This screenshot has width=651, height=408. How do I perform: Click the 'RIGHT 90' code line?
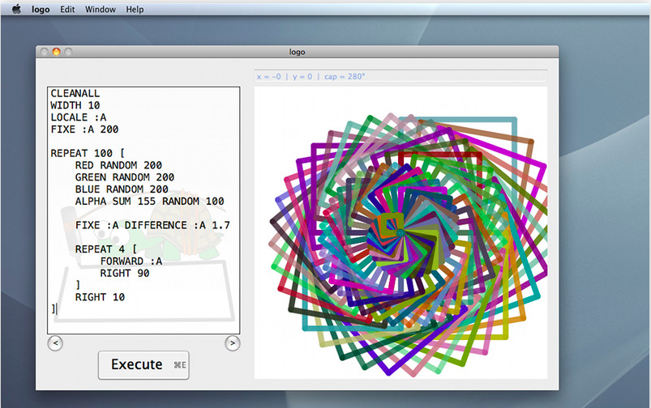[x=125, y=274]
